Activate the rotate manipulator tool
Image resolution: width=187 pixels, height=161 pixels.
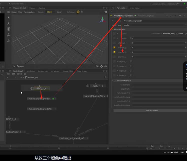pos(9,29)
